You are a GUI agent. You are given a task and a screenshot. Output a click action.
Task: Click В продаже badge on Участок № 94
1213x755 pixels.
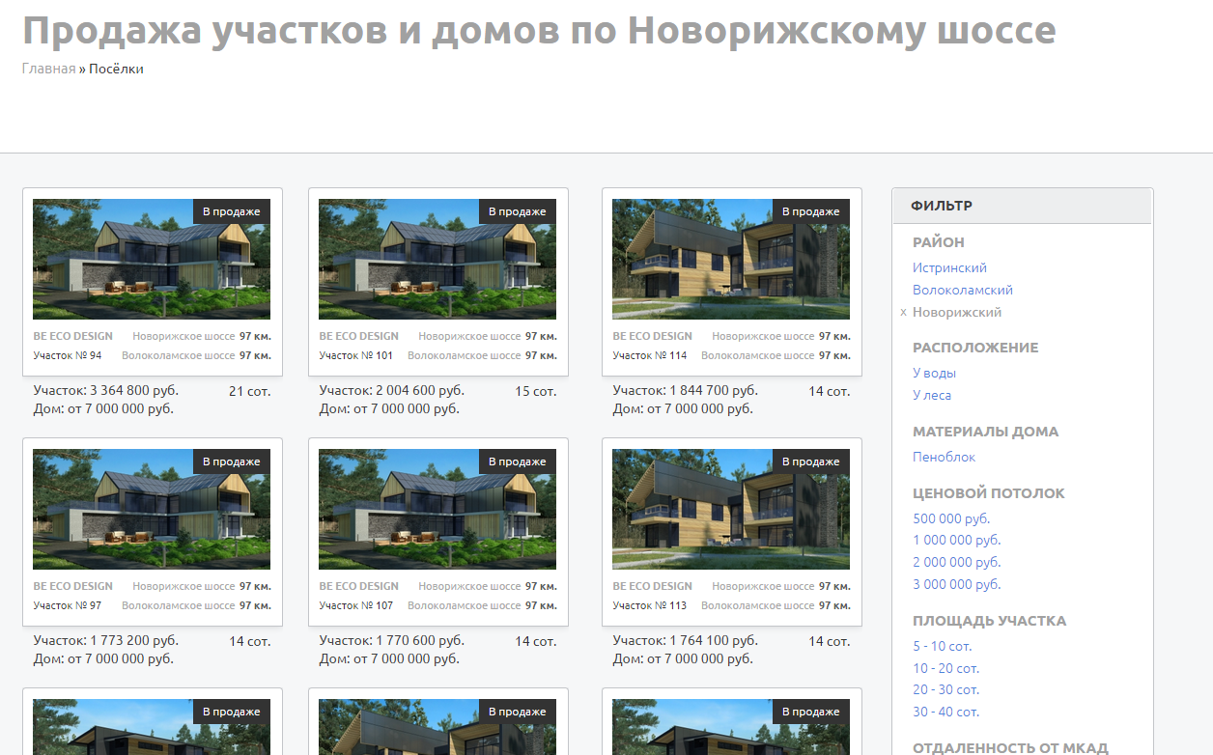232,211
